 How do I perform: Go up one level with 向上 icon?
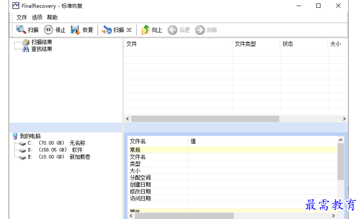pos(145,30)
